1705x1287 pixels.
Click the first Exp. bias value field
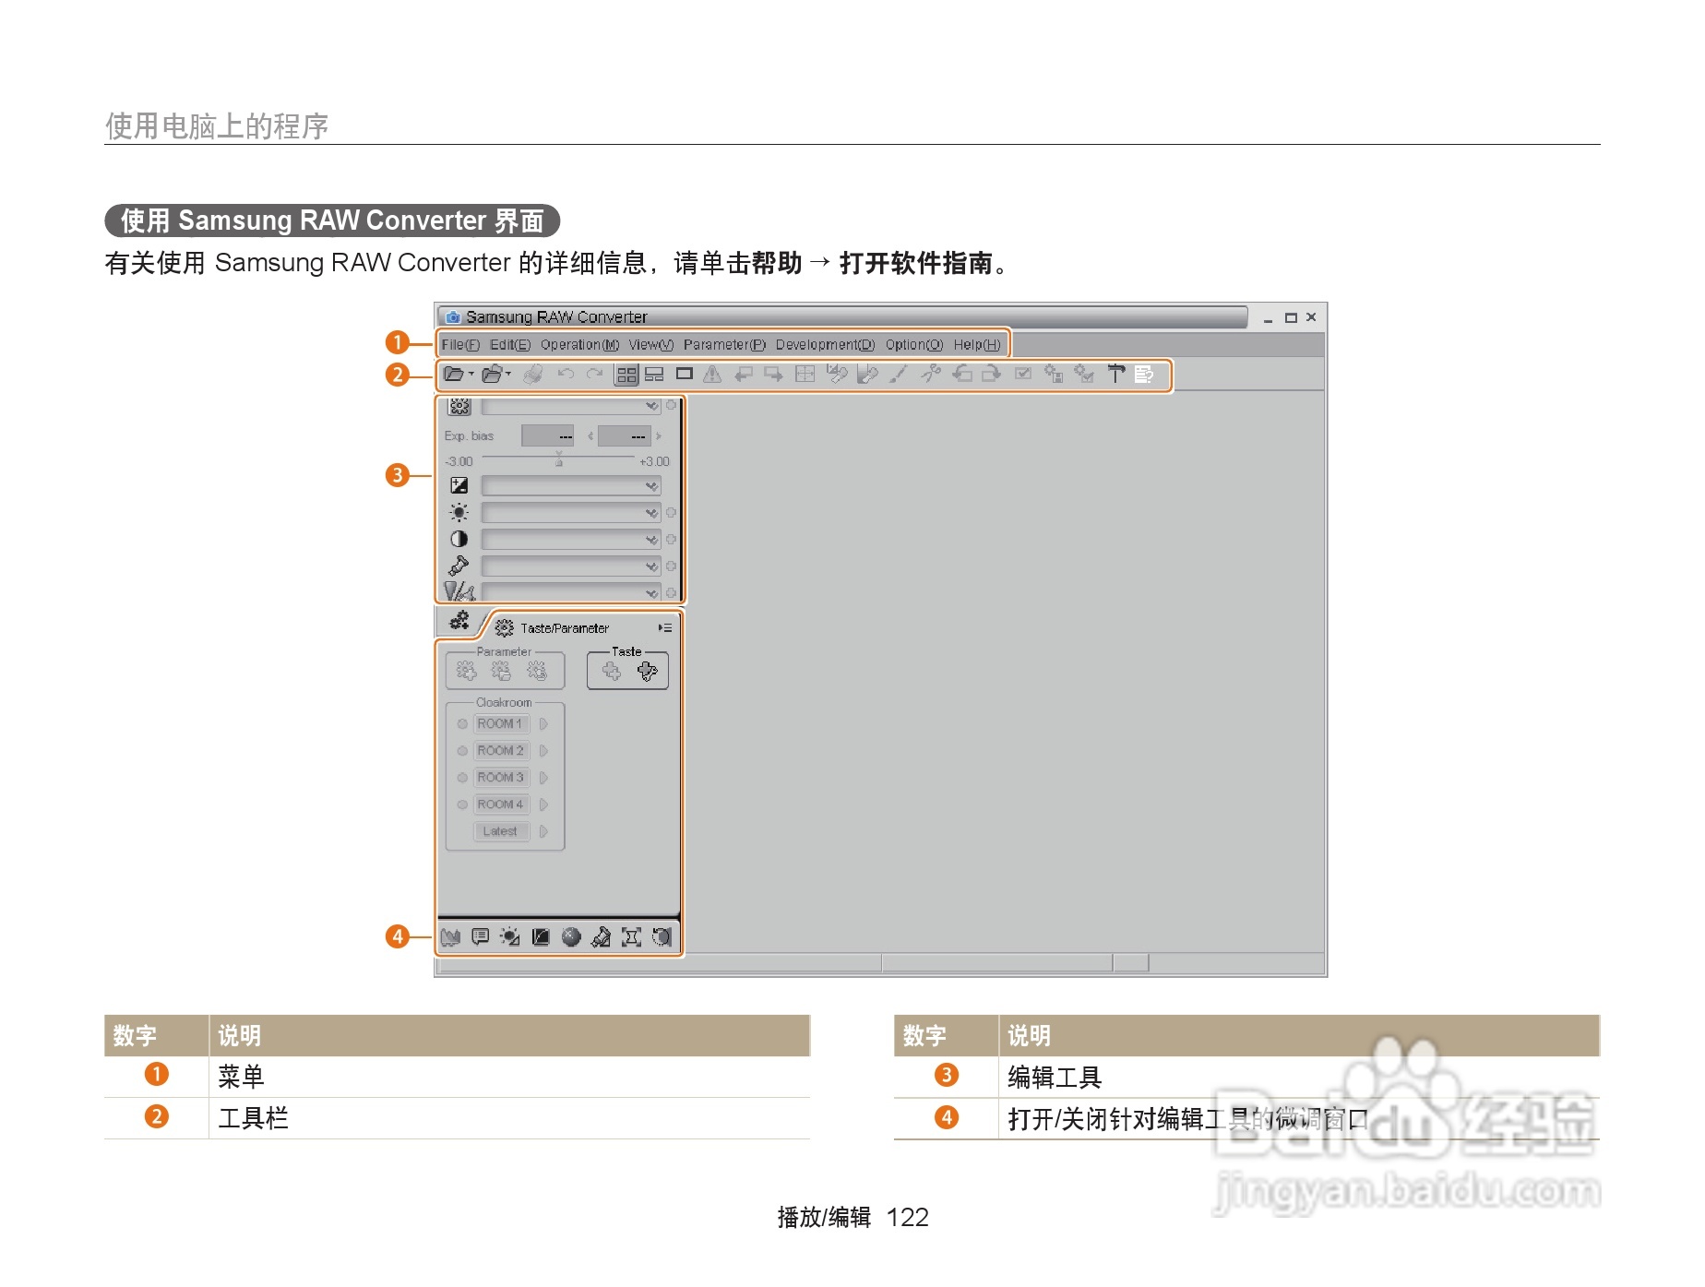[548, 435]
